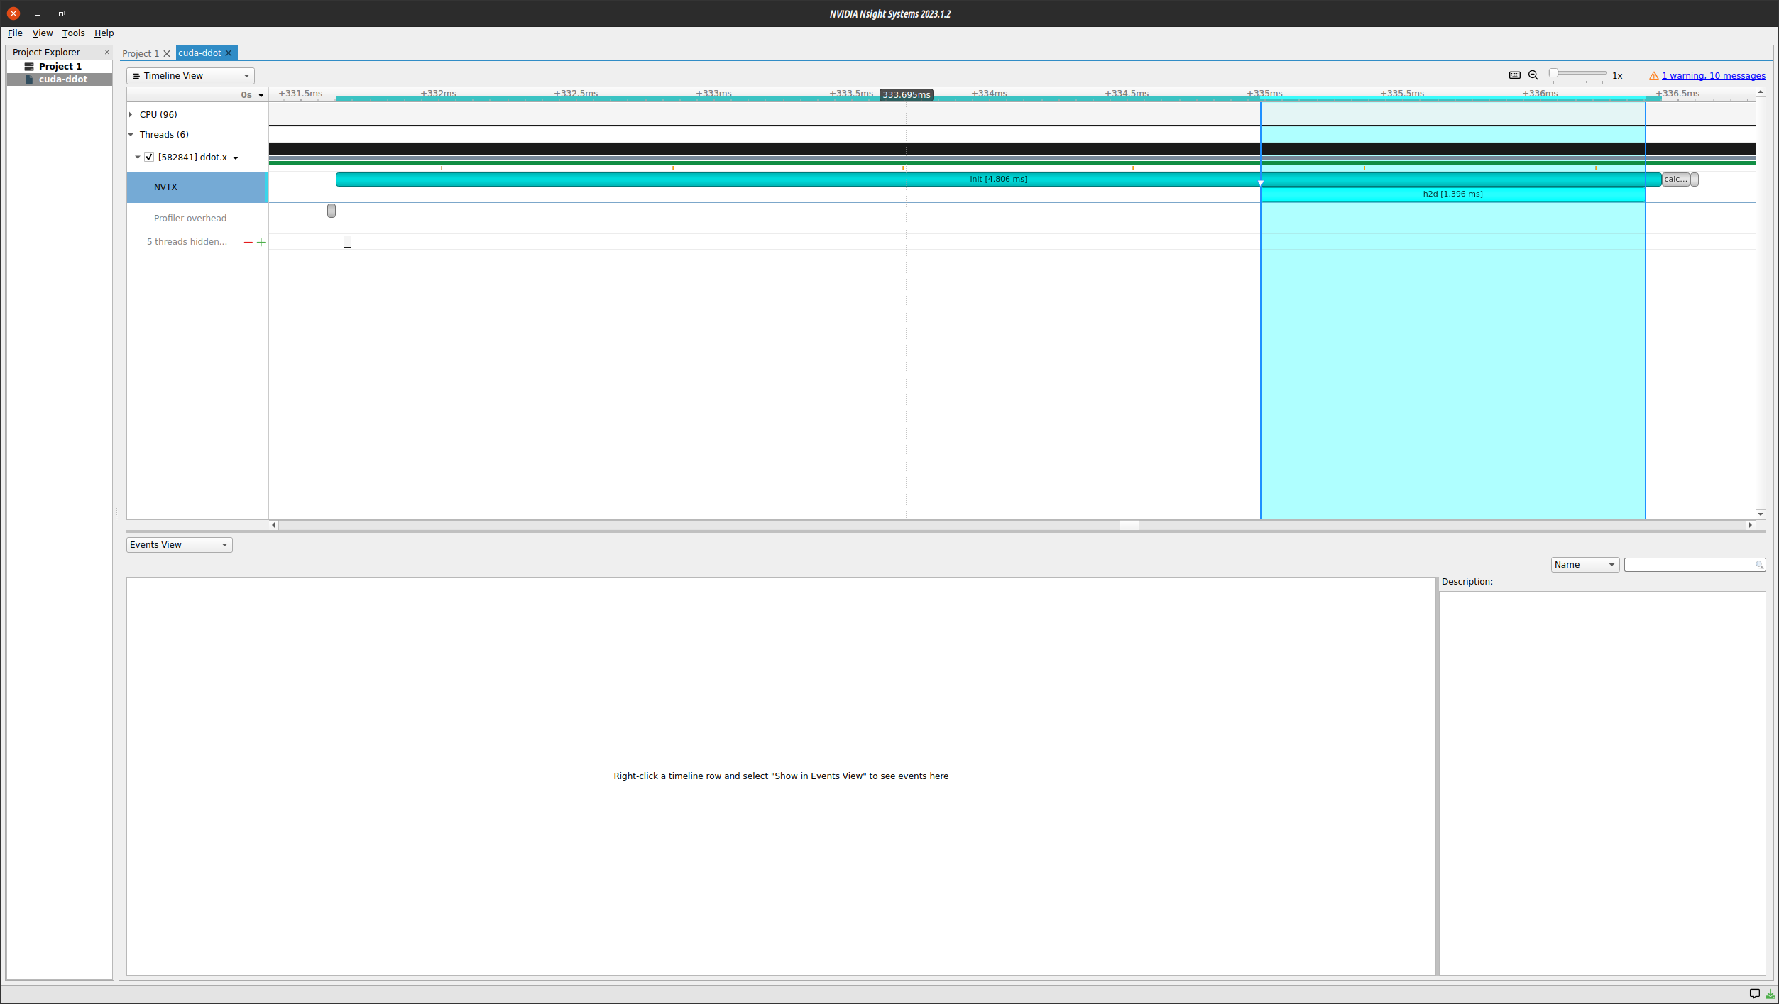Screen dimensions: 1779x1004
Task: Click the chat message icon in status bar
Action: click(x=1754, y=994)
